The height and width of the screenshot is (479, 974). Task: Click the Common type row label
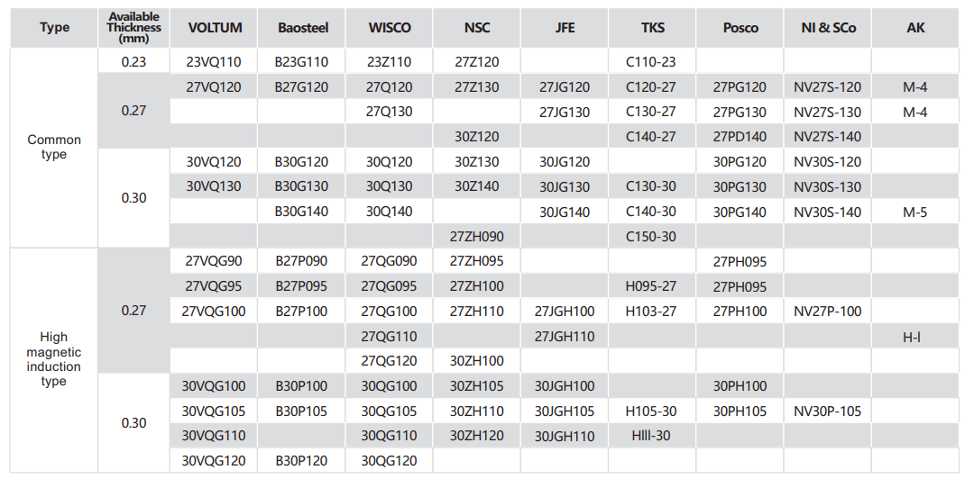click(54, 147)
